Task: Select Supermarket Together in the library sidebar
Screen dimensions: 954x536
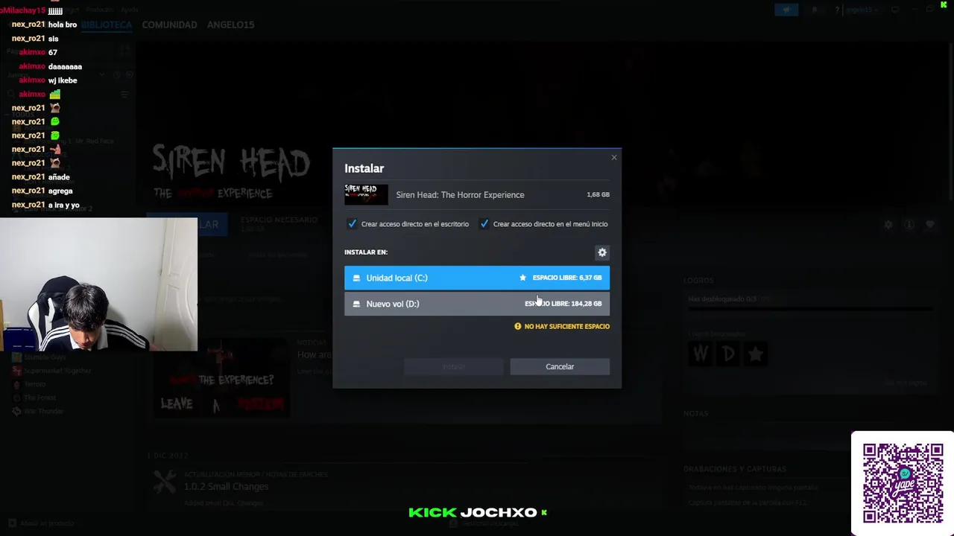Action: (x=56, y=370)
